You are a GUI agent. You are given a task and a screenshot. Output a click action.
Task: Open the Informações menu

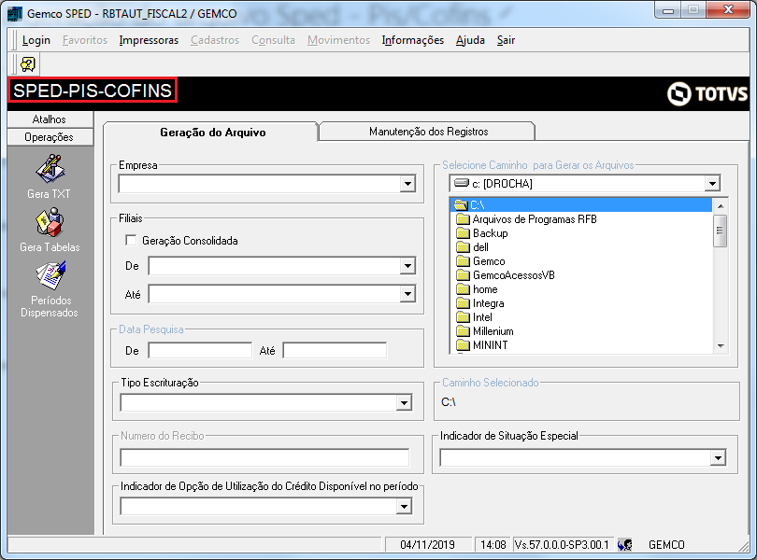pyautogui.click(x=413, y=40)
